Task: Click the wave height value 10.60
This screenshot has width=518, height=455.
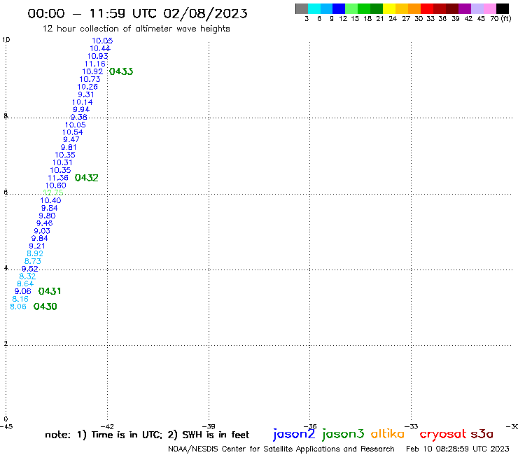Action: pyautogui.click(x=56, y=185)
